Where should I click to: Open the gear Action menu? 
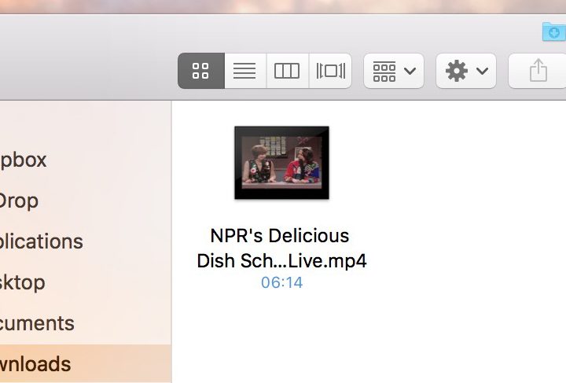[466, 71]
